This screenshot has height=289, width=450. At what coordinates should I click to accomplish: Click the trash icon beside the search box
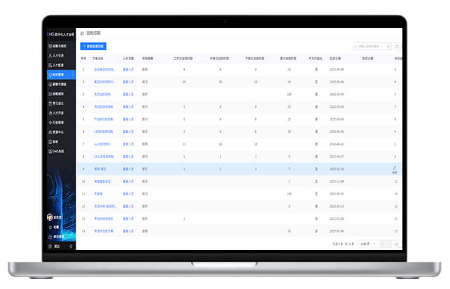pyautogui.click(x=398, y=46)
